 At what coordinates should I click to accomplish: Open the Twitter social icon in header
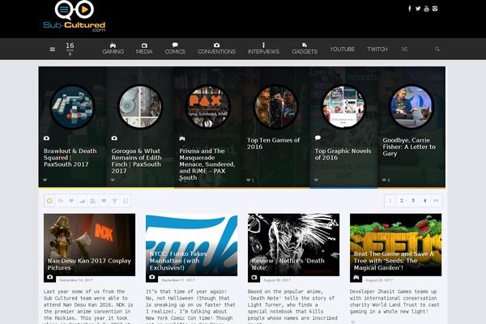(x=418, y=8)
